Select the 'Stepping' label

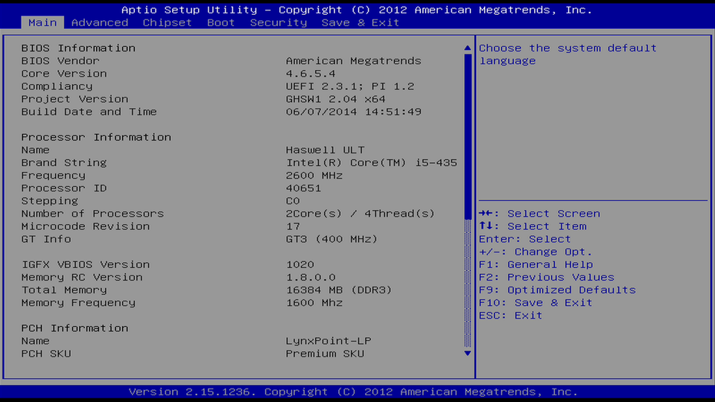pos(49,201)
